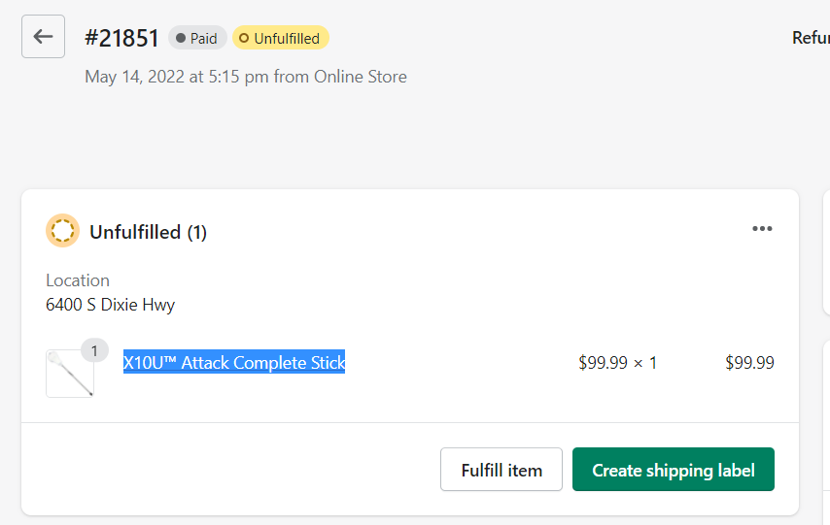Open the three-dot more actions menu
This screenshot has height=525, width=830.
pyautogui.click(x=762, y=229)
